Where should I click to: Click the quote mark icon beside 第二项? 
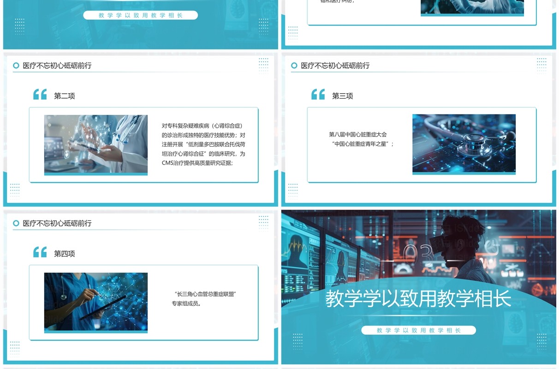pyautogui.click(x=40, y=95)
